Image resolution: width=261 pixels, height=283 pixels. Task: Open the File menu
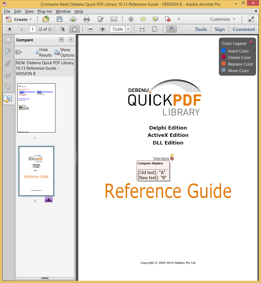pyautogui.click(x=7, y=11)
